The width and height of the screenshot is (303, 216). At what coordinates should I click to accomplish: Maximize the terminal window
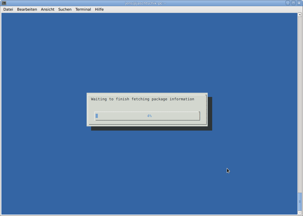(x=293, y=3)
